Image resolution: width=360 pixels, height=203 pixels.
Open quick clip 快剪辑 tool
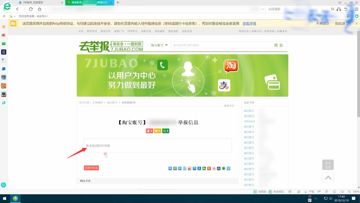pyautogui.click(x=260, y=192)
